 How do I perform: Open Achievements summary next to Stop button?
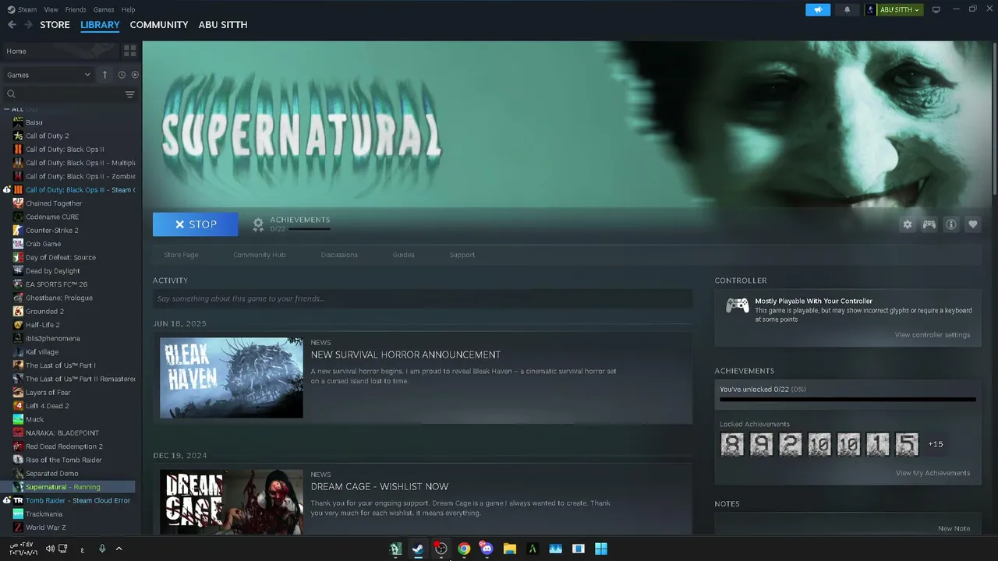pyautogui.click(x=291, y=224)
